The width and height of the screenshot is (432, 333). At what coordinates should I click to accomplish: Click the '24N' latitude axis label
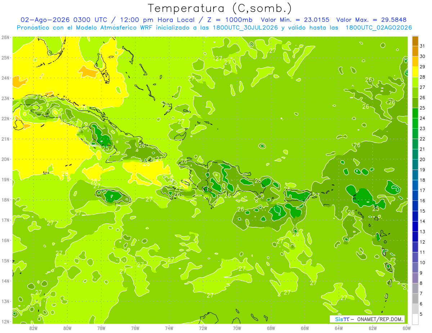[x=5, y=78]
